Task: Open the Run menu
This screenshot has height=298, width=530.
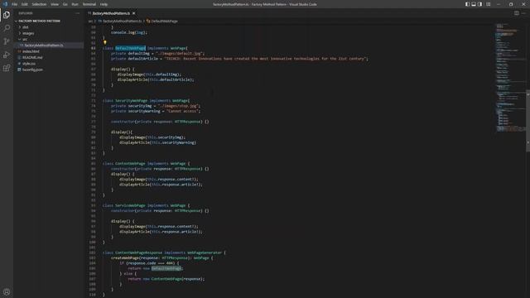Action: [x=75, y=4]
